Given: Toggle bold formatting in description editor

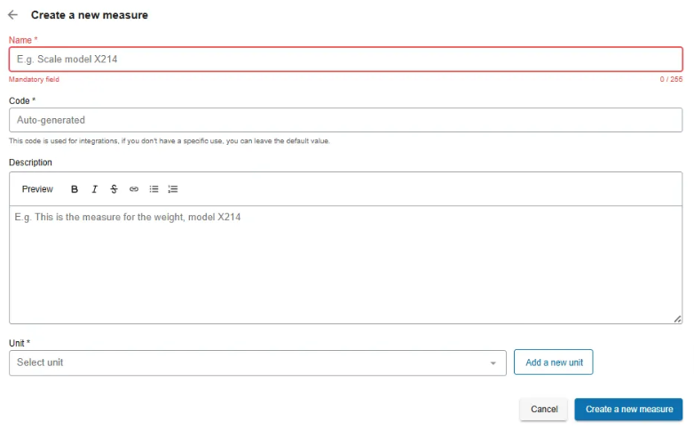Looking at the screenshot, I should coord(75,189).
